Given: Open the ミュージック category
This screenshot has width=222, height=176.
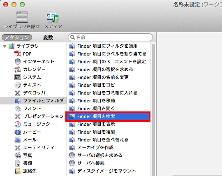Looking at the screenshot, I should tap(37, 124).
